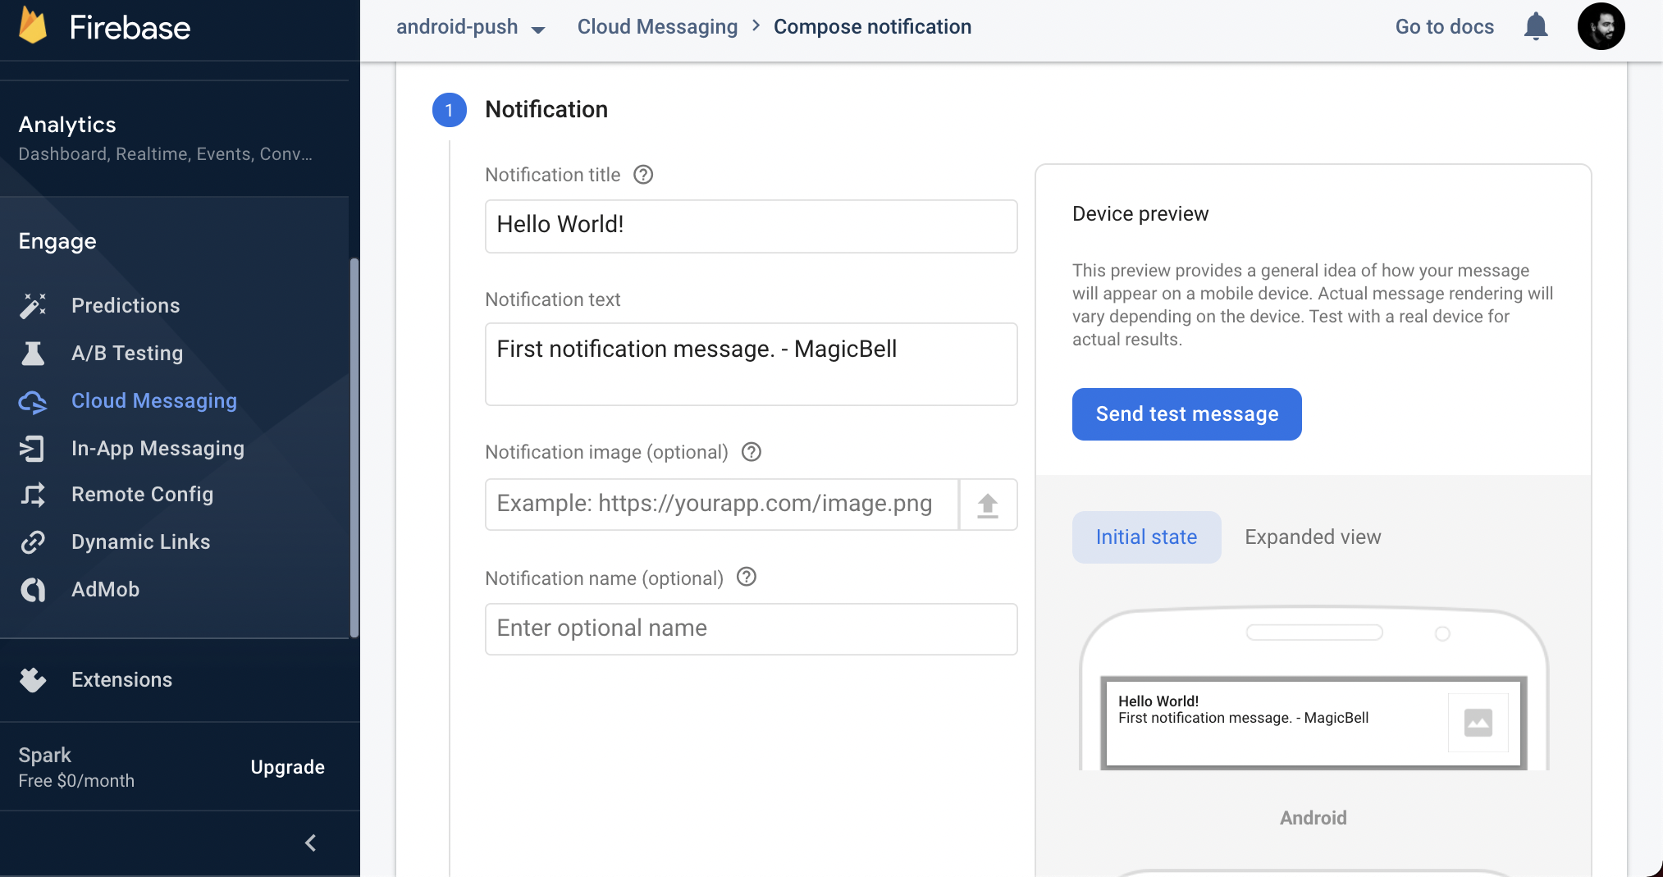Follow the Go to docs link
Image resolution: width=1663 pixels, height=877 pixels.
tap(1444, 27)
